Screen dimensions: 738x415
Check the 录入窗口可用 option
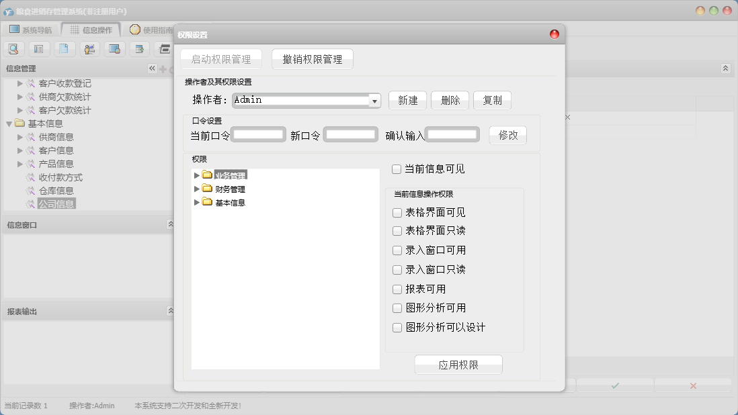click(x=397, y=250)
